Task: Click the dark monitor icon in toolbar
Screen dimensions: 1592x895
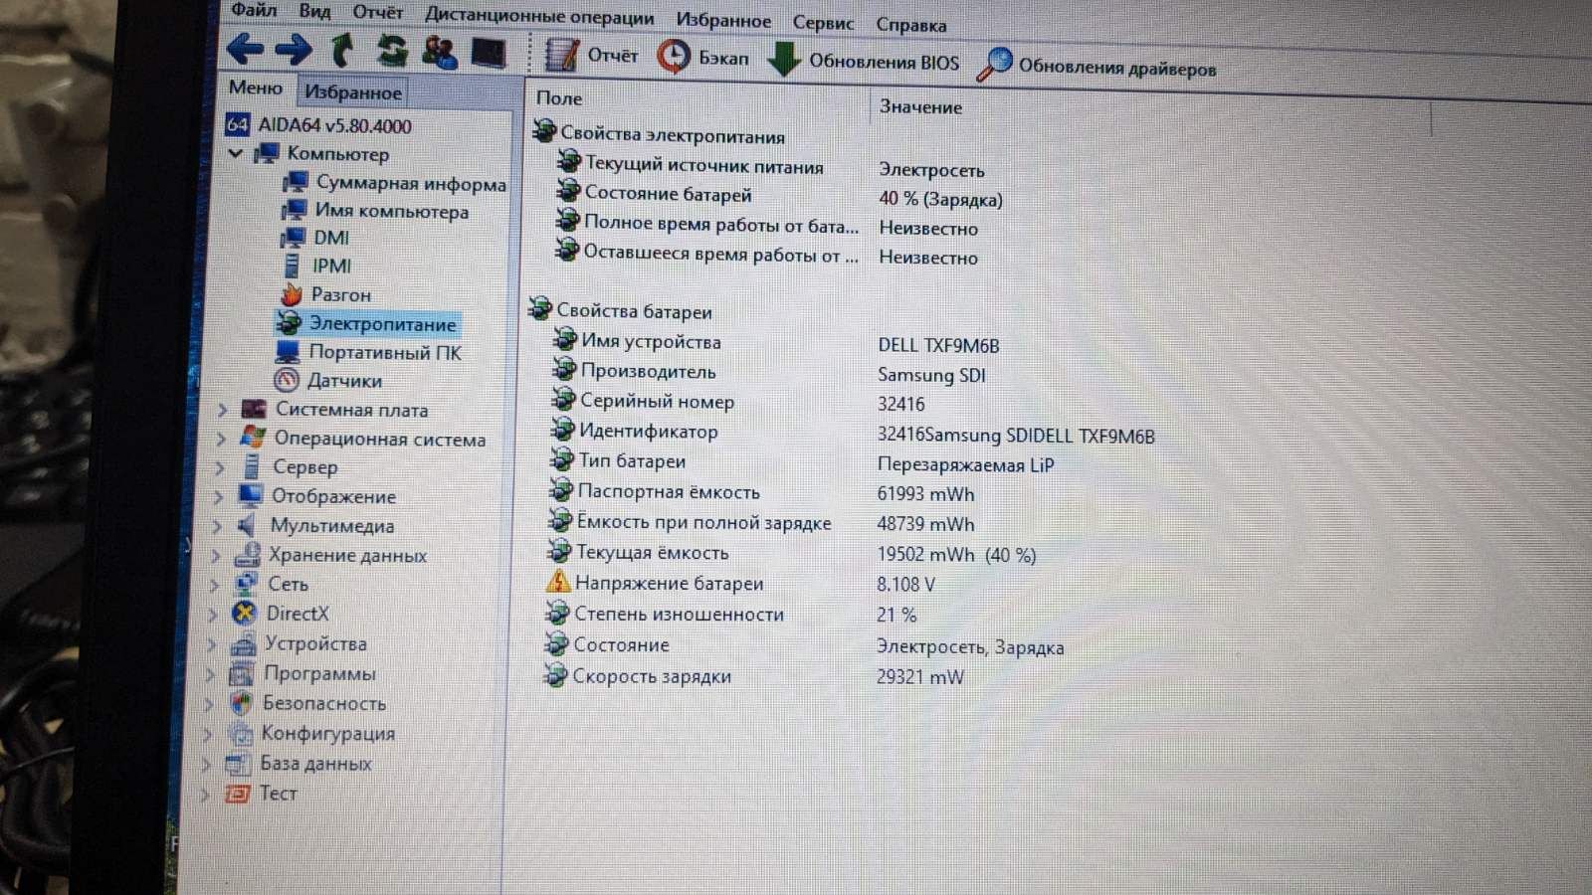Action: (x=489, y=53)
